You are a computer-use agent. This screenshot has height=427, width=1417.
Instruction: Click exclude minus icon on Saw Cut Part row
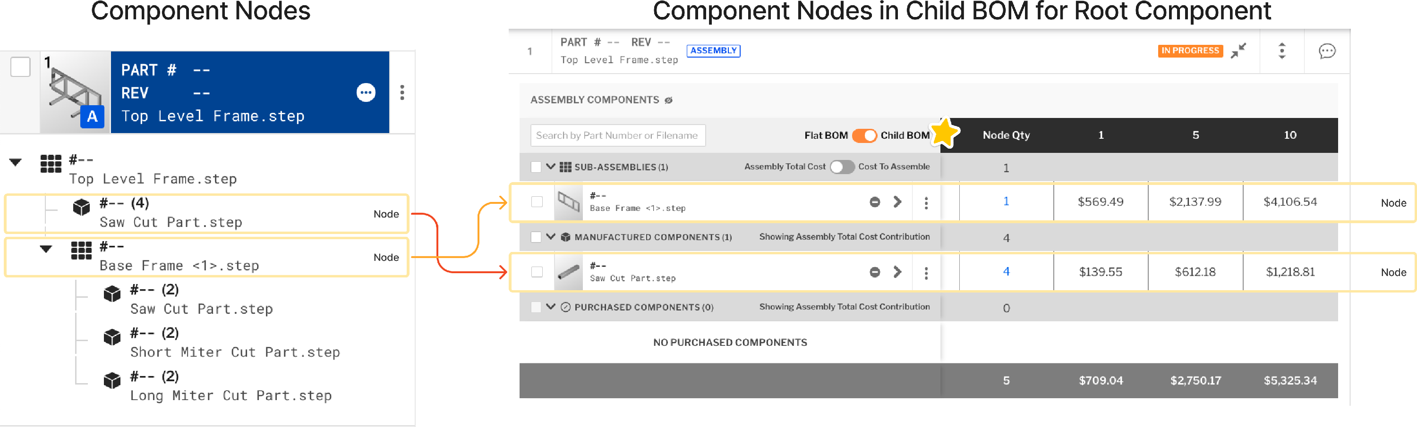coord(875,271)
